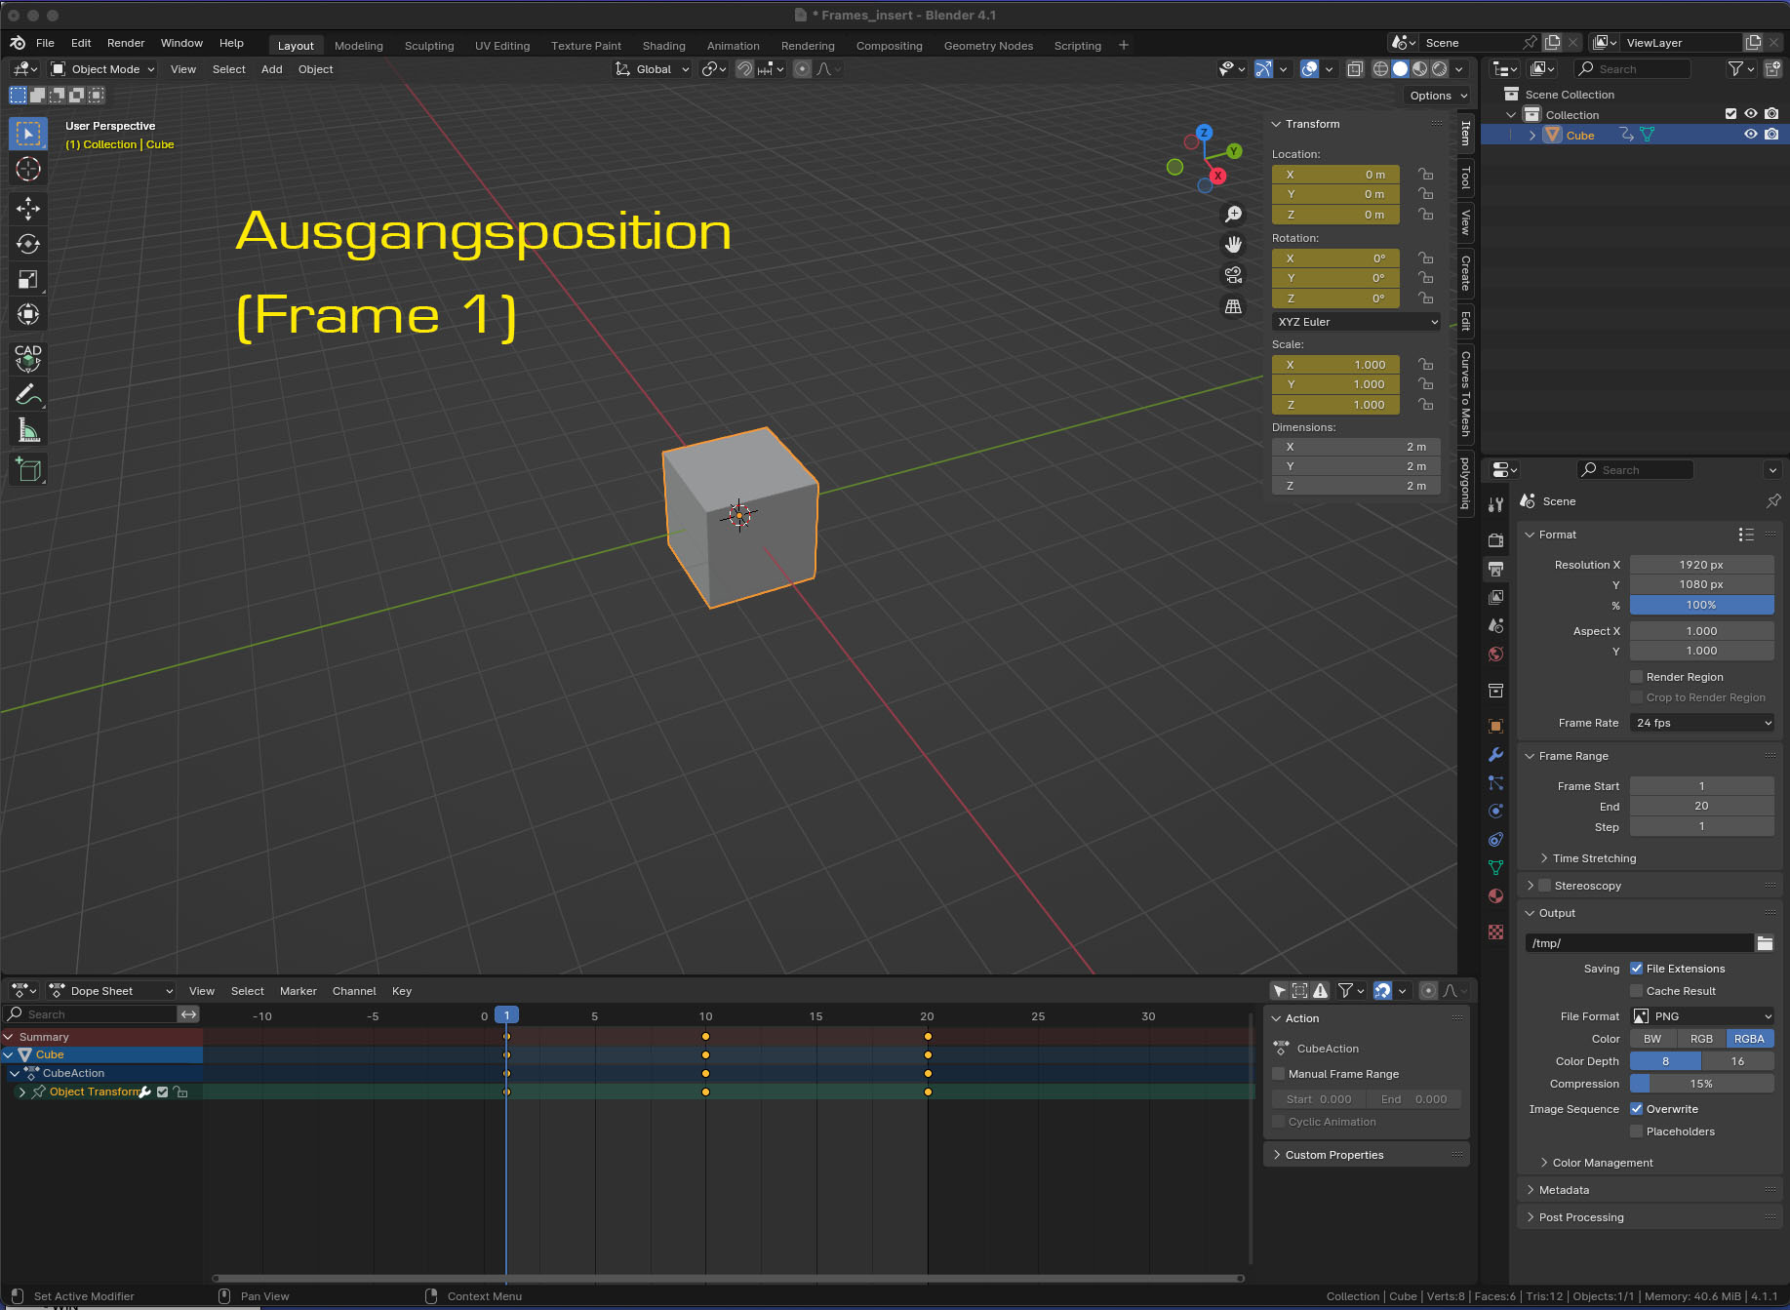Enable the Placeholders checkbox
The image size is (1790, 1310).
click(1637, 1131)
